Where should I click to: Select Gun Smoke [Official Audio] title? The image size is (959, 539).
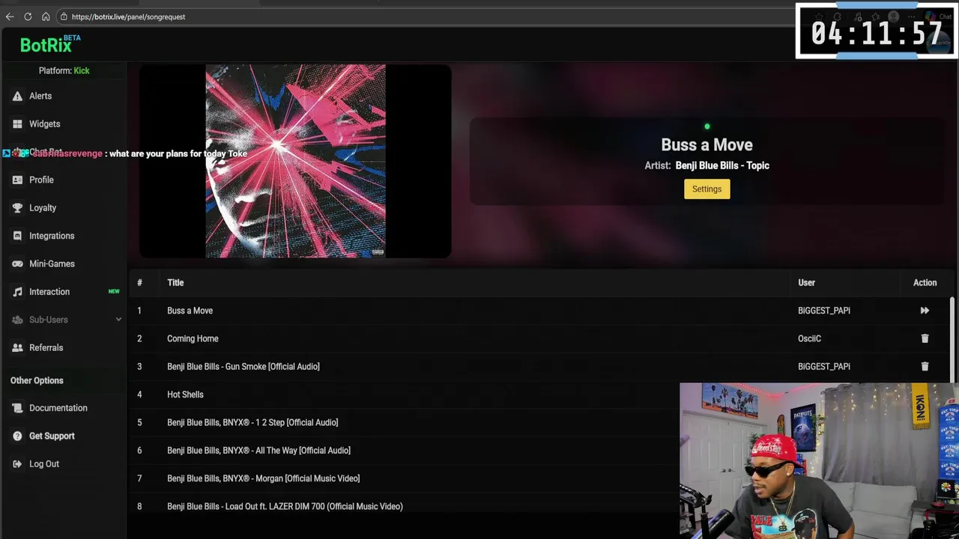pyautogui.click(x=243, y=367)
